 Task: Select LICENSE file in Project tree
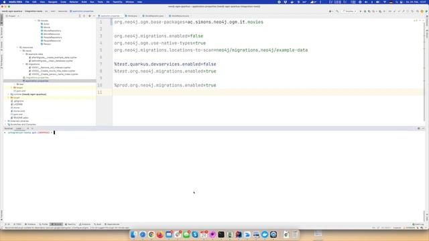pos(17,104)
